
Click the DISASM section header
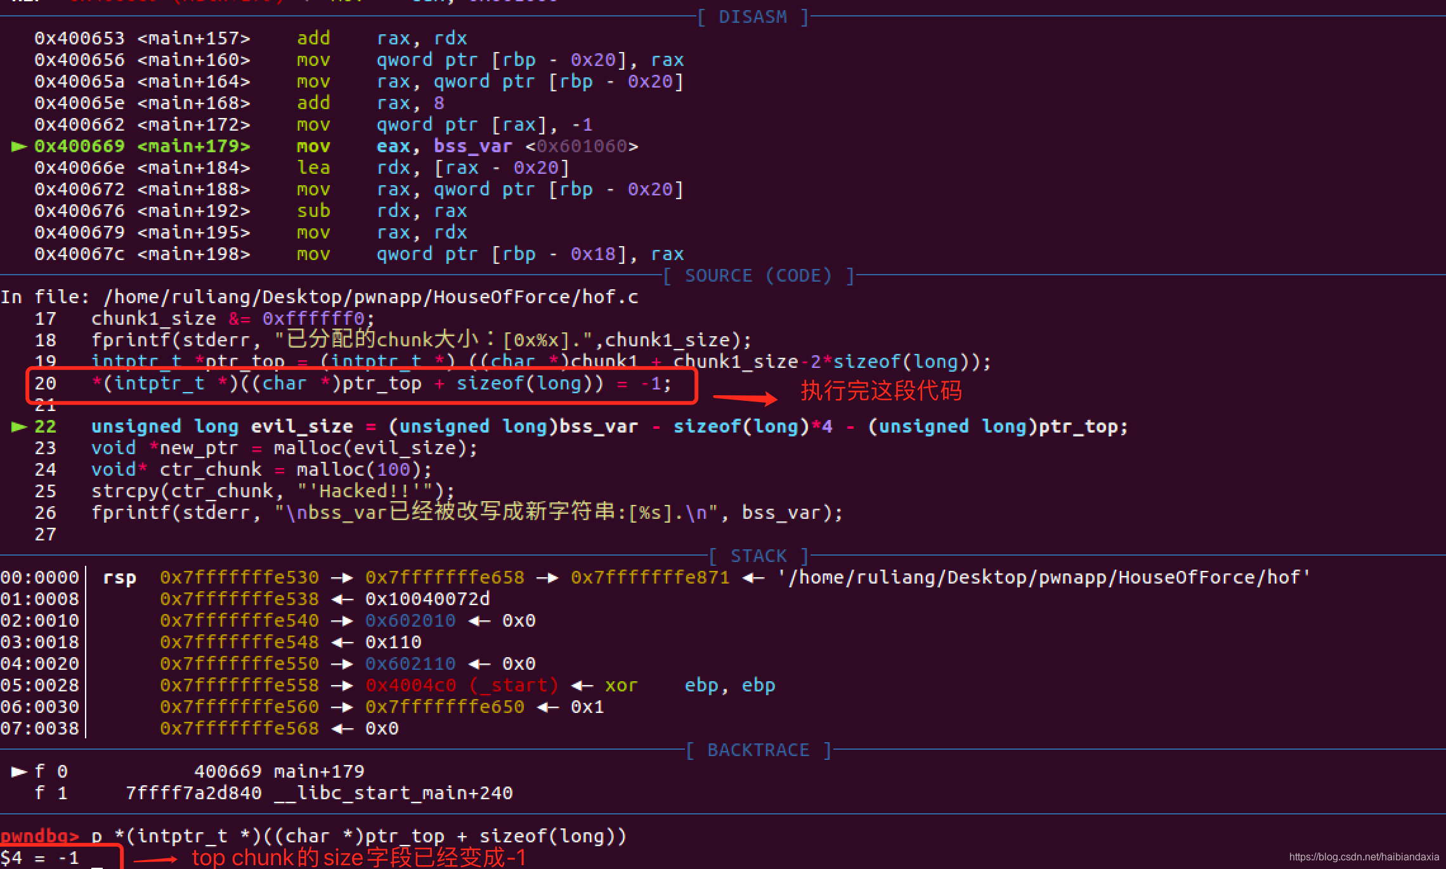tap(753, 17)
